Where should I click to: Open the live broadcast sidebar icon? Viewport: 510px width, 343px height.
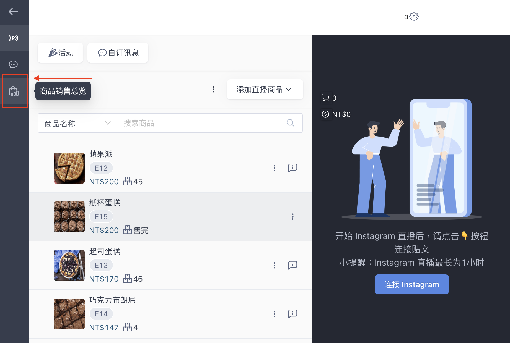point(13,38)
